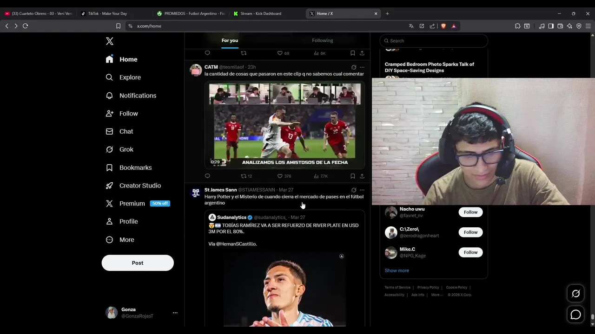Expand the More sidebar menu
The width and height of the screenshot is (595, 334).
click(x=120, y=240)
